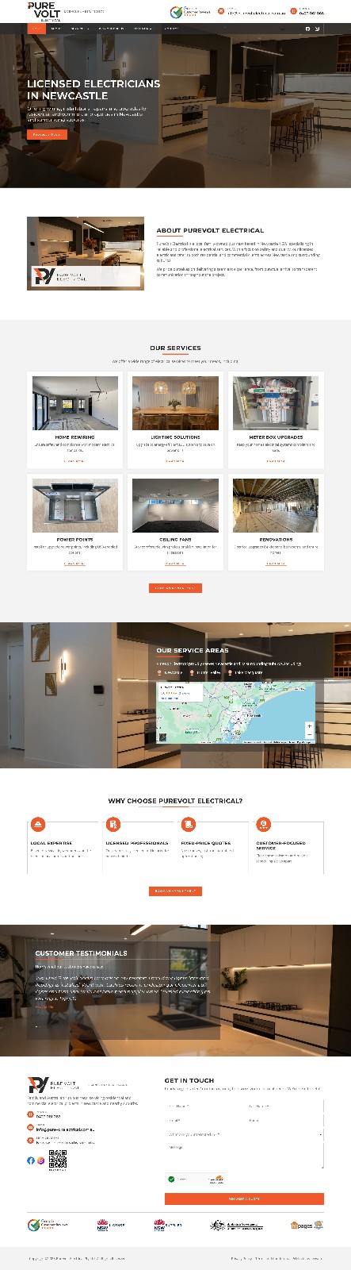The width and height of the screenshot is (351, 1270).
Task: Click the PureVolt Electrical logo in the header
Action: (43, 11)
